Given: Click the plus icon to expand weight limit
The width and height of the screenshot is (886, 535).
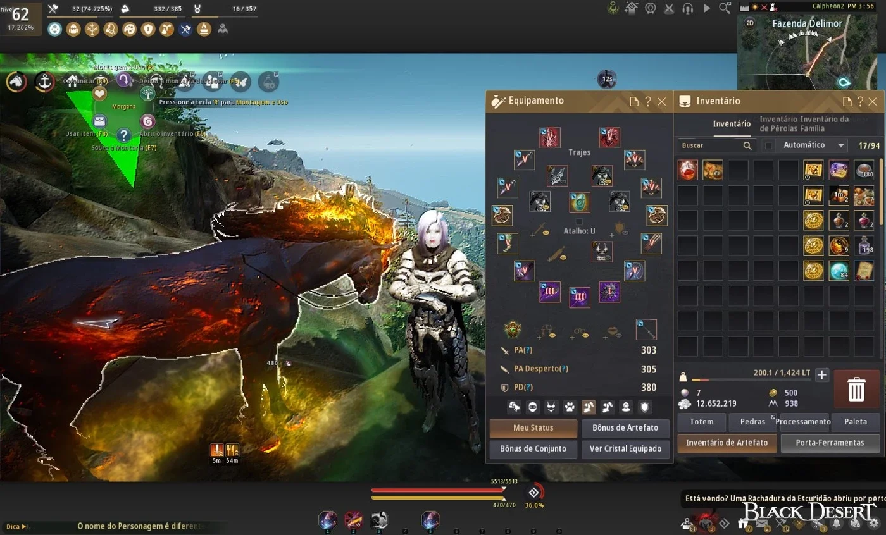Looking at the screenshot, I should tap(821, 375).
